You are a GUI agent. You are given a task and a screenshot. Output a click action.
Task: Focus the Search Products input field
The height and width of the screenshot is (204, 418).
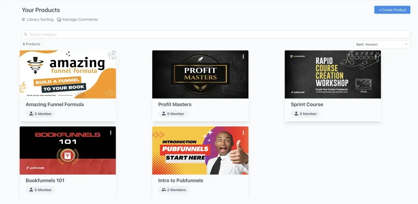(x=216, y=35)
